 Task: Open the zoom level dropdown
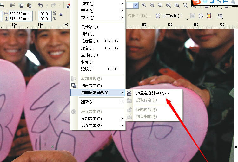[136, 5]
